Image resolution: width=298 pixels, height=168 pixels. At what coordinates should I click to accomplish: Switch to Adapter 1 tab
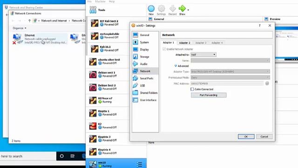(x=169, y=42)
